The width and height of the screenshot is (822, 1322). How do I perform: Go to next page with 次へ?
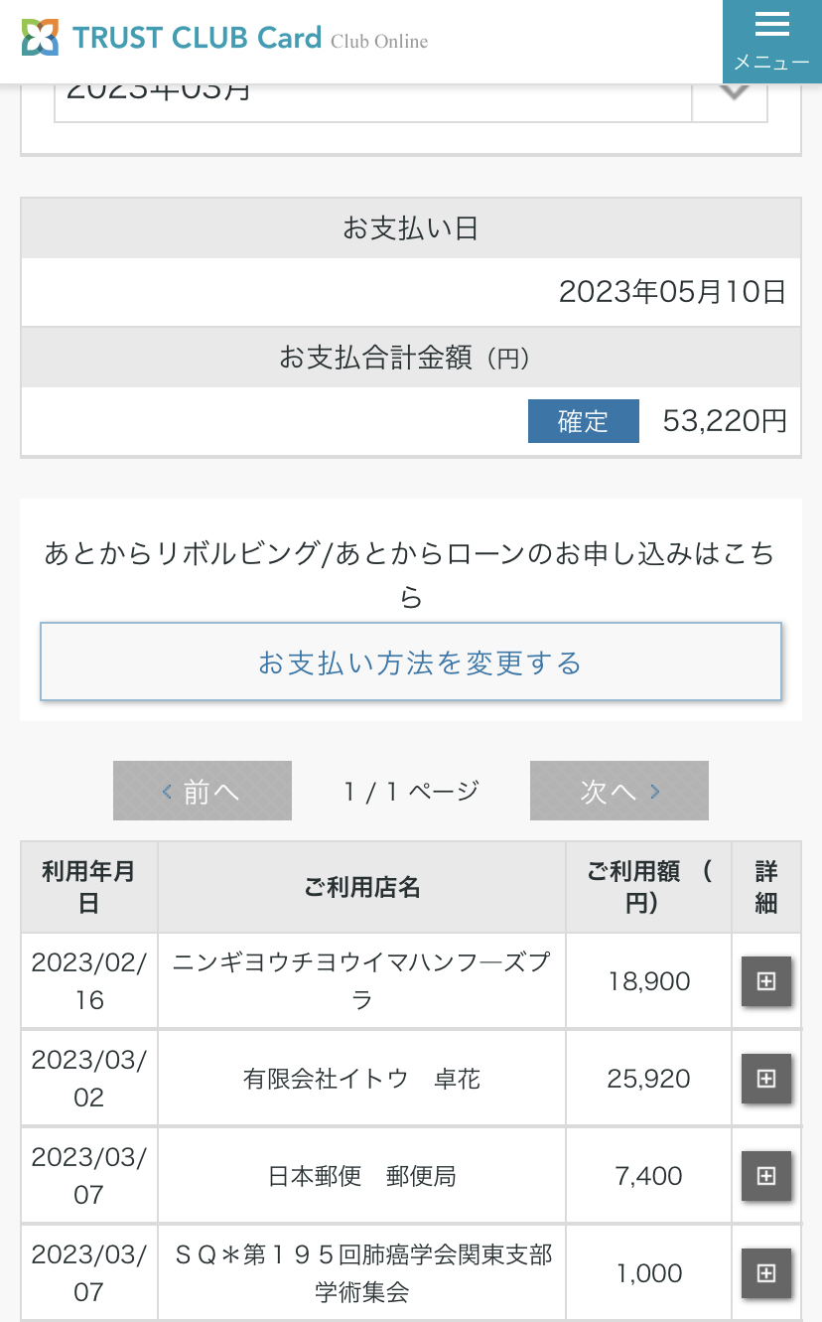tap(619, 791)
